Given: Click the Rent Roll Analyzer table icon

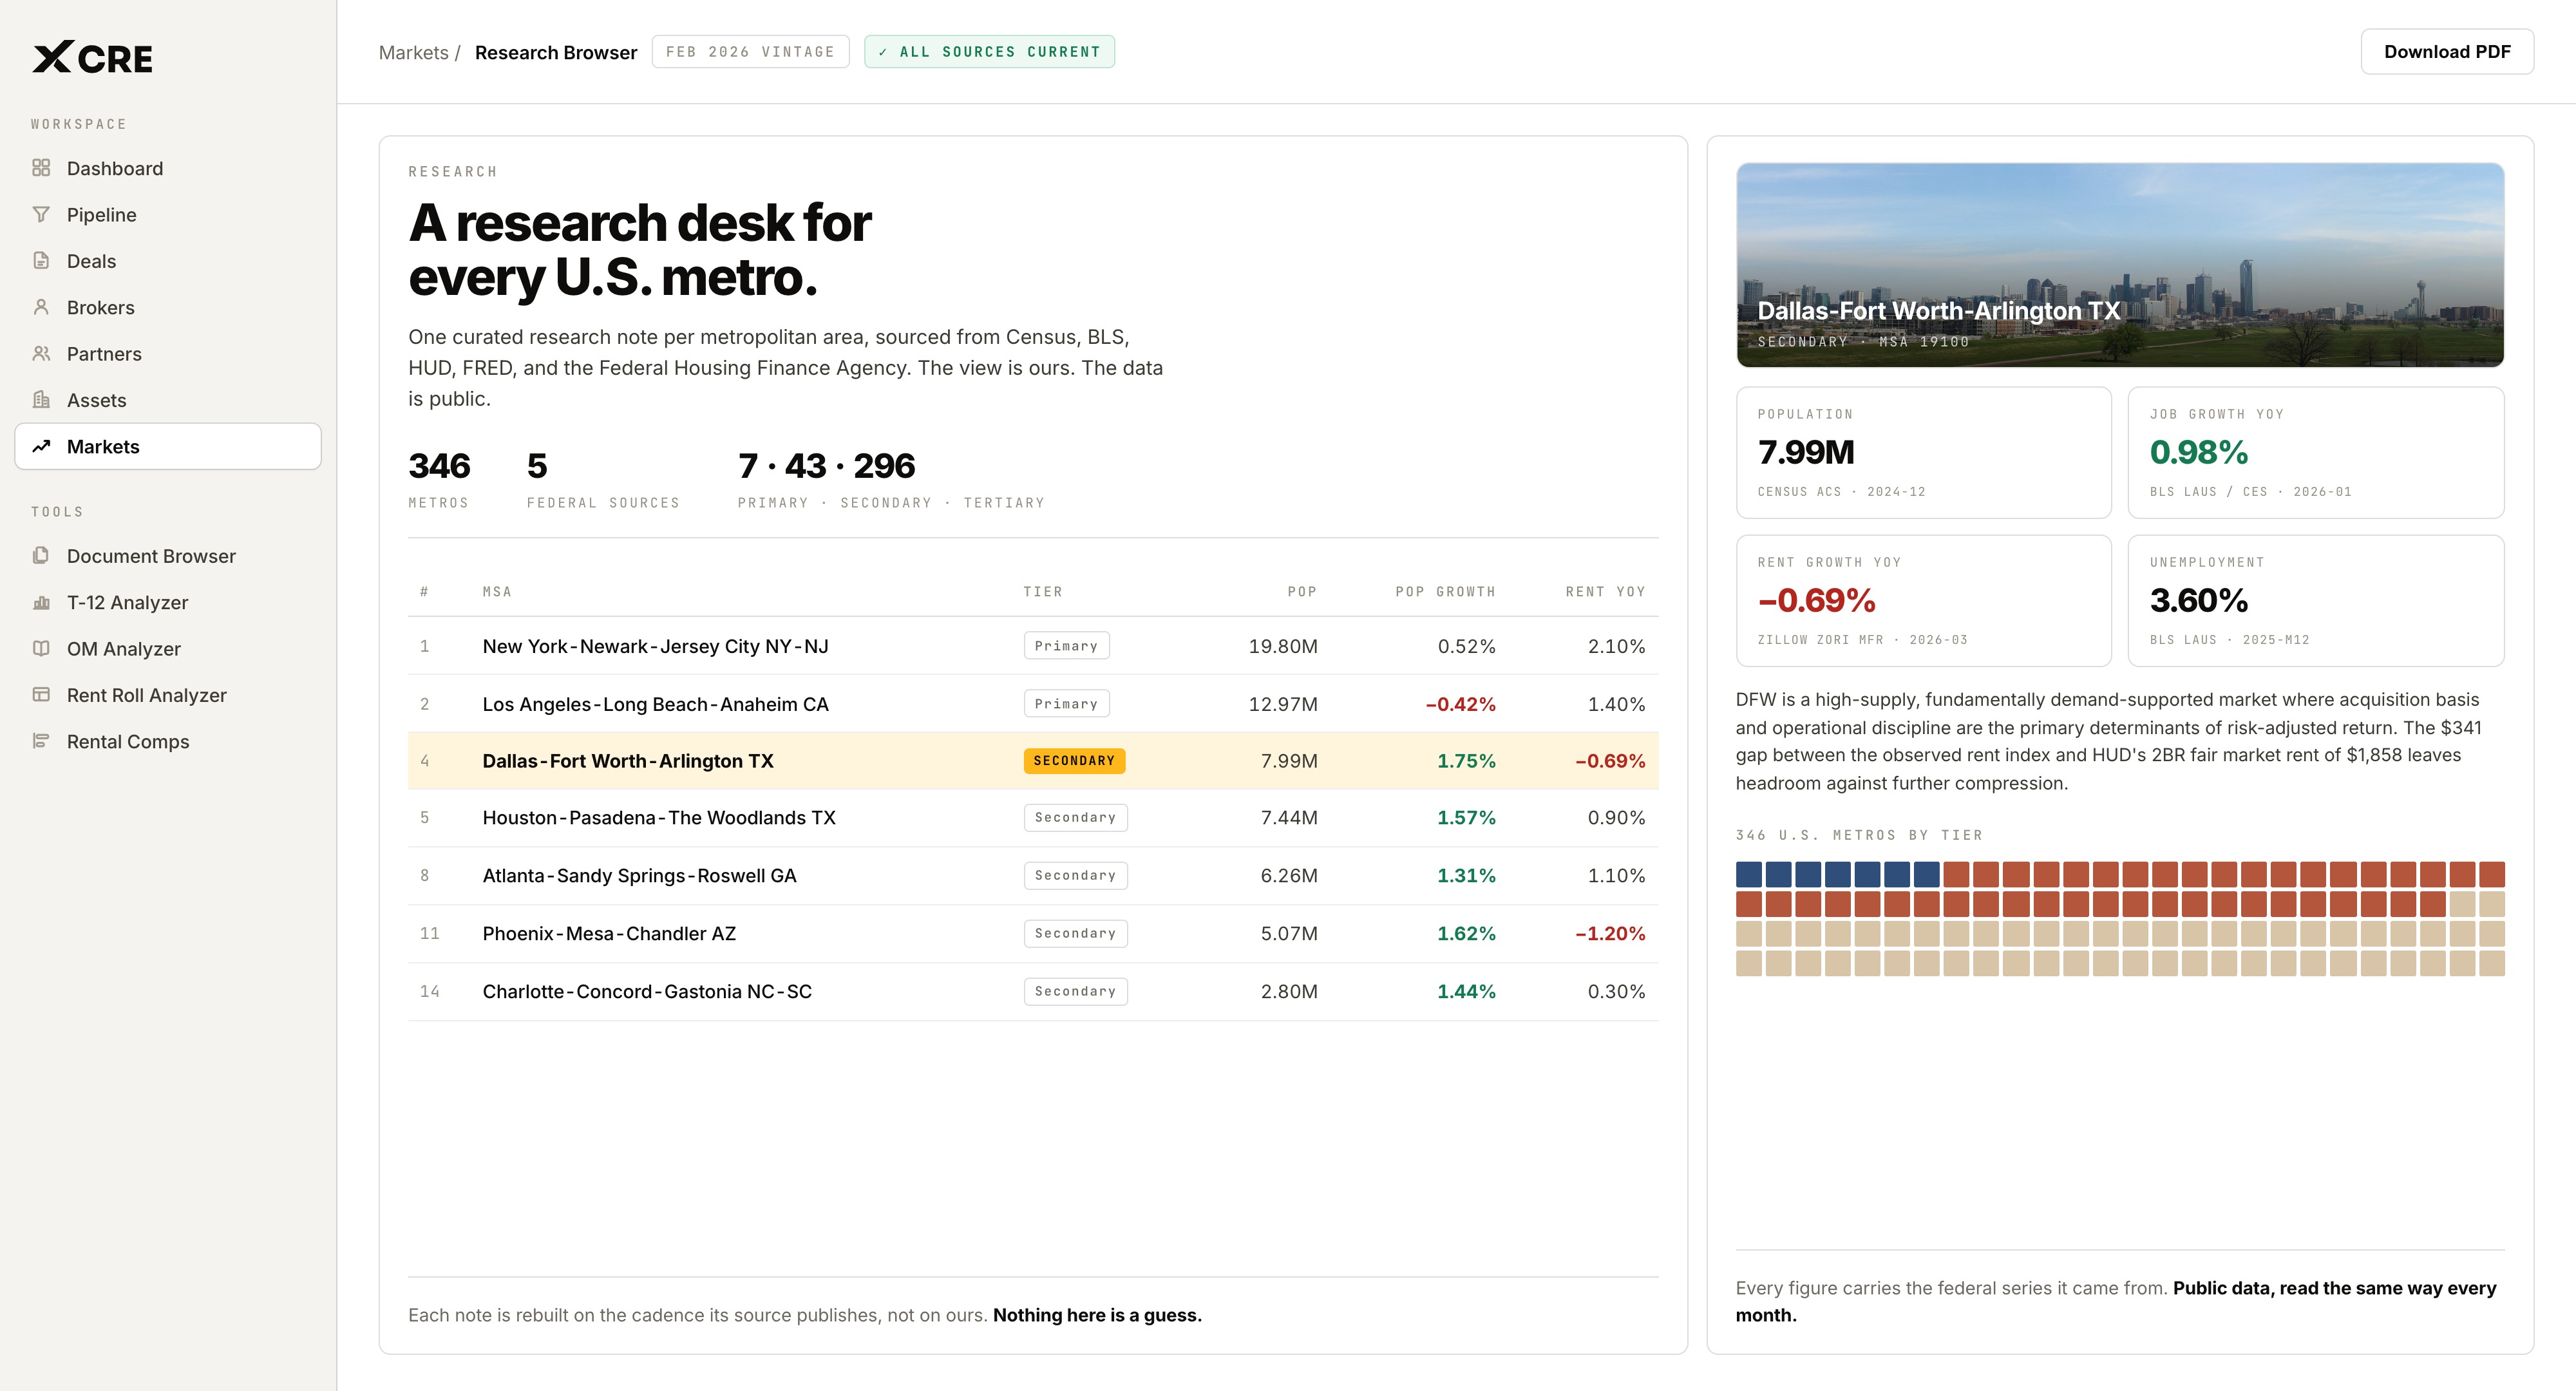Looking at the screenshot, I should click(x=41, y=694).
